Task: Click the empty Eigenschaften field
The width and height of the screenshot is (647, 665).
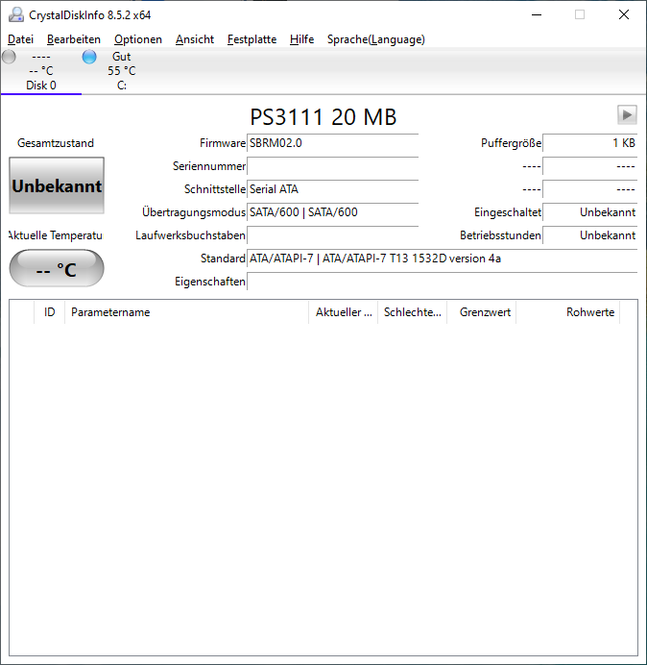Action: click(443, 282)
